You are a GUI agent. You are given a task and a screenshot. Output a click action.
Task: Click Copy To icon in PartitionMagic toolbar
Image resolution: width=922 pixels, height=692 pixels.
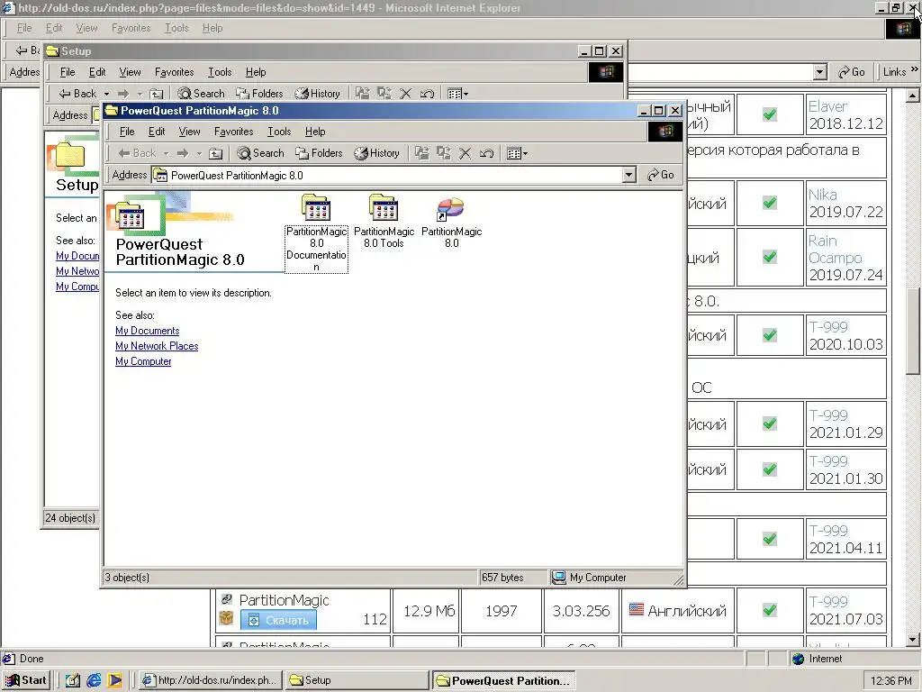[443, 153]
